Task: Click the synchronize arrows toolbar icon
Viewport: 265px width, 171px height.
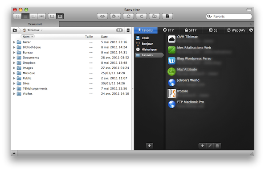Action: 128,16
